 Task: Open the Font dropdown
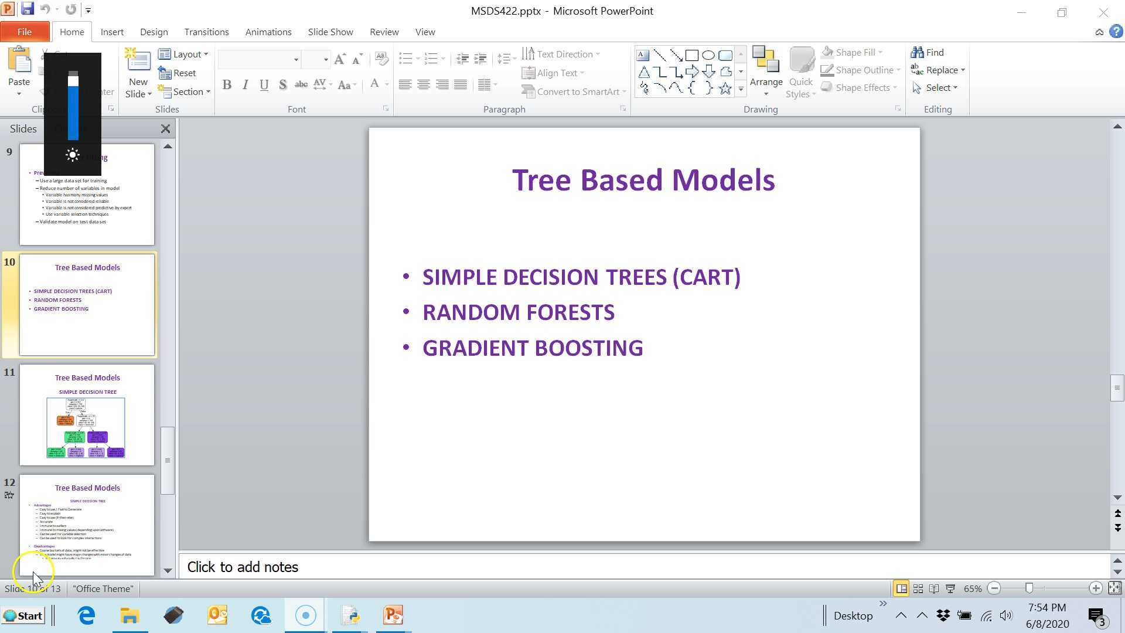(x=296, y=59)
